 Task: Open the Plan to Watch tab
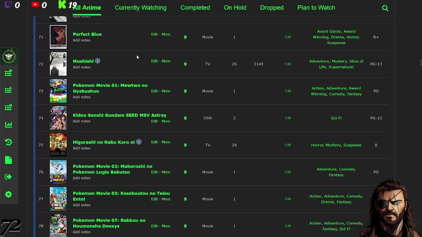316,8
